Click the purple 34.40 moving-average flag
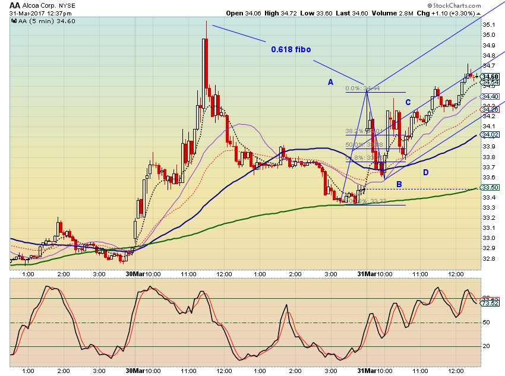505x376 pixels. 490,97
